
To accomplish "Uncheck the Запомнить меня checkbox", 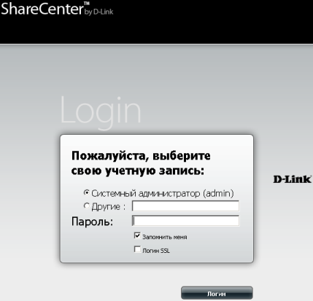I will [x=137, y=235].
